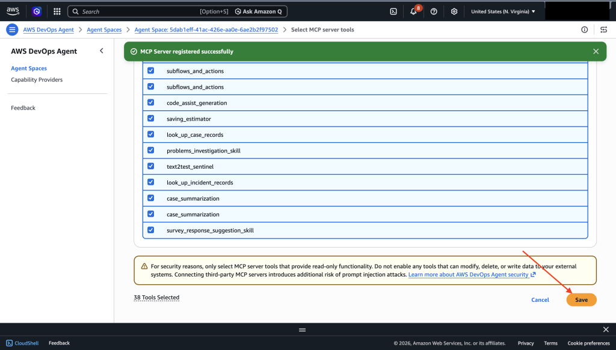
Task: Uncheck problems_investigation_skill tool
Action: point(151,150)
